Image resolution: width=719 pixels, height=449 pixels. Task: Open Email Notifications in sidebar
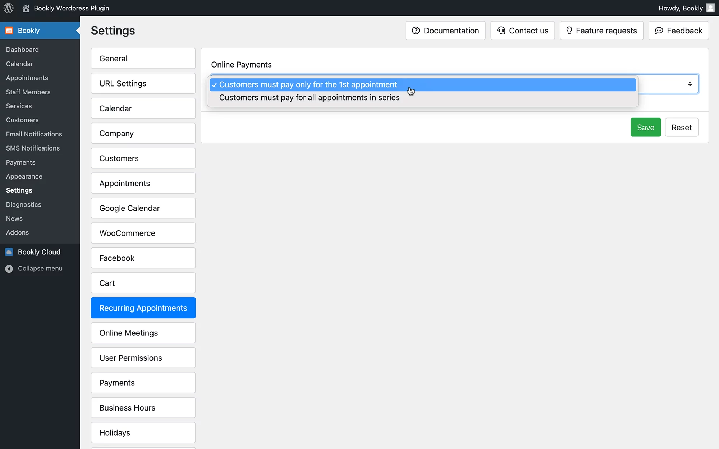click(x=34, y=134)
